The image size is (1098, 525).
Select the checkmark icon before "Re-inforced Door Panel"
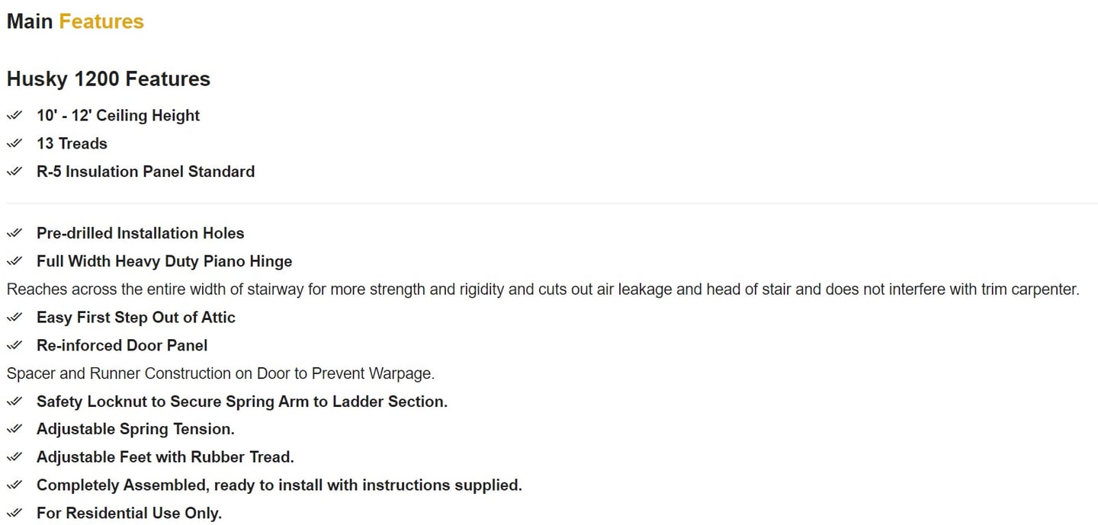(14, 346)
